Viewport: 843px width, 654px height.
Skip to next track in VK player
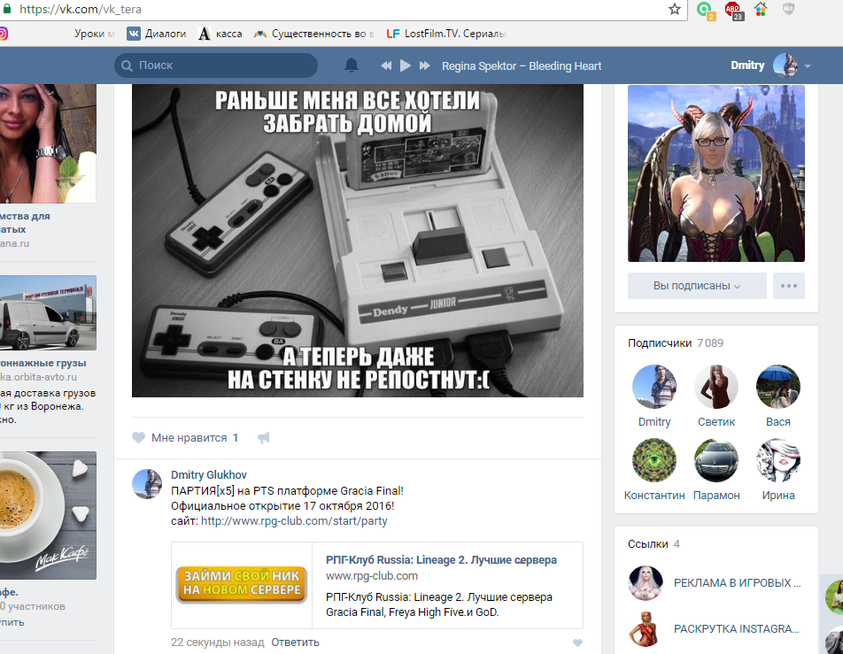click(425, 65)
